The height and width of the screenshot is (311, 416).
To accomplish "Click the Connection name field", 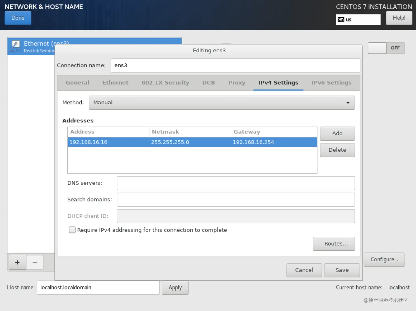I will (x=235, y=66).
